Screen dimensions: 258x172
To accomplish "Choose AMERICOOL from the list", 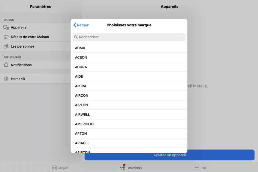I will pos(129,124).
